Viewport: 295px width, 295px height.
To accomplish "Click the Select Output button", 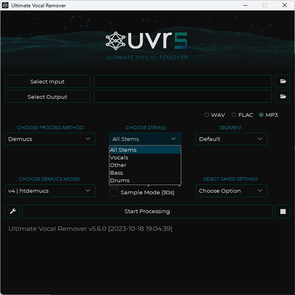I will pos(48,96).
